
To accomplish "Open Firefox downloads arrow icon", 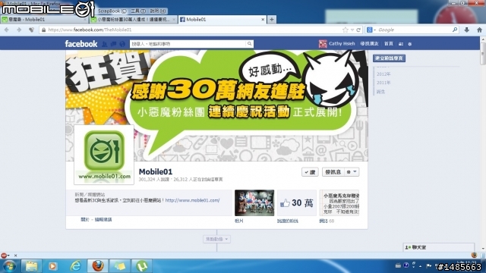I will pyautogui.click(x=466, y=30).
